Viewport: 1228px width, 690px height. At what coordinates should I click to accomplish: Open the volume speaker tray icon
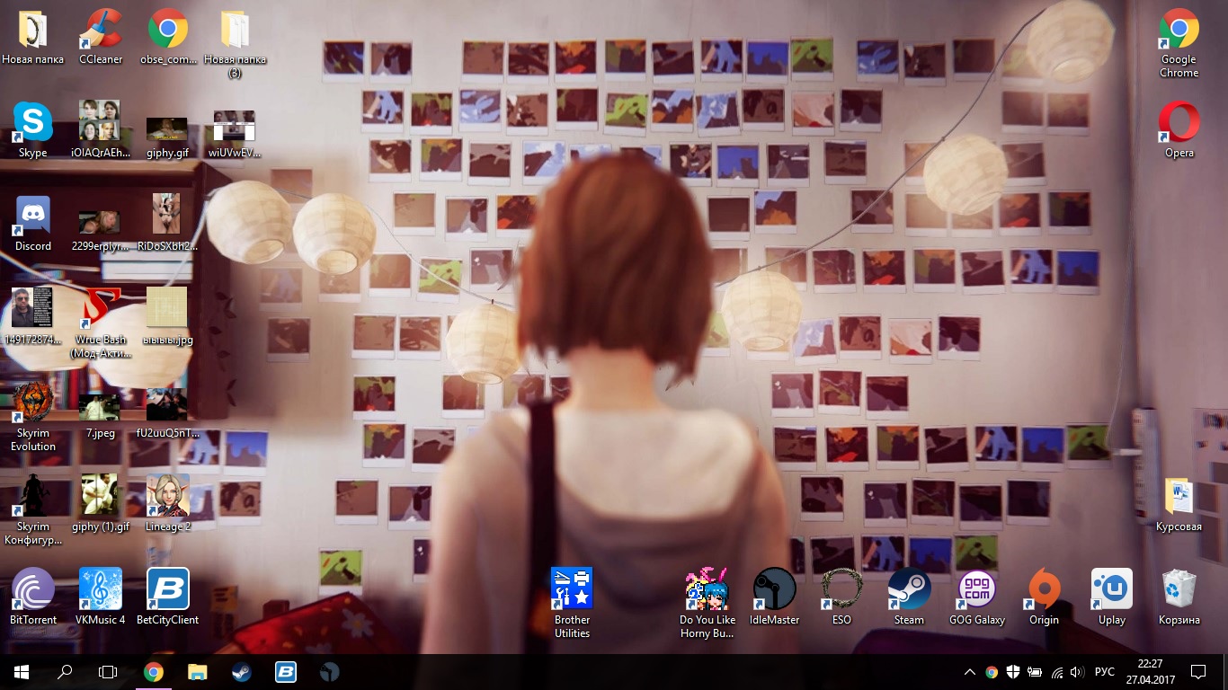(1077, 672)
